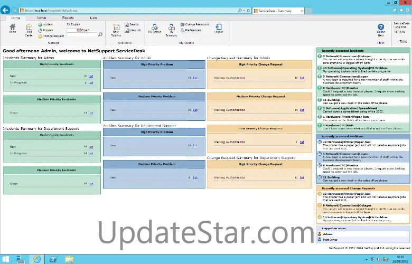Select Admin in logged on users

(327, 234)
